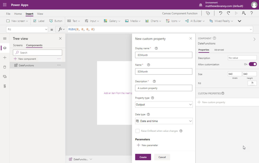Expand the Property type Output dropdown

pos(164,105)
